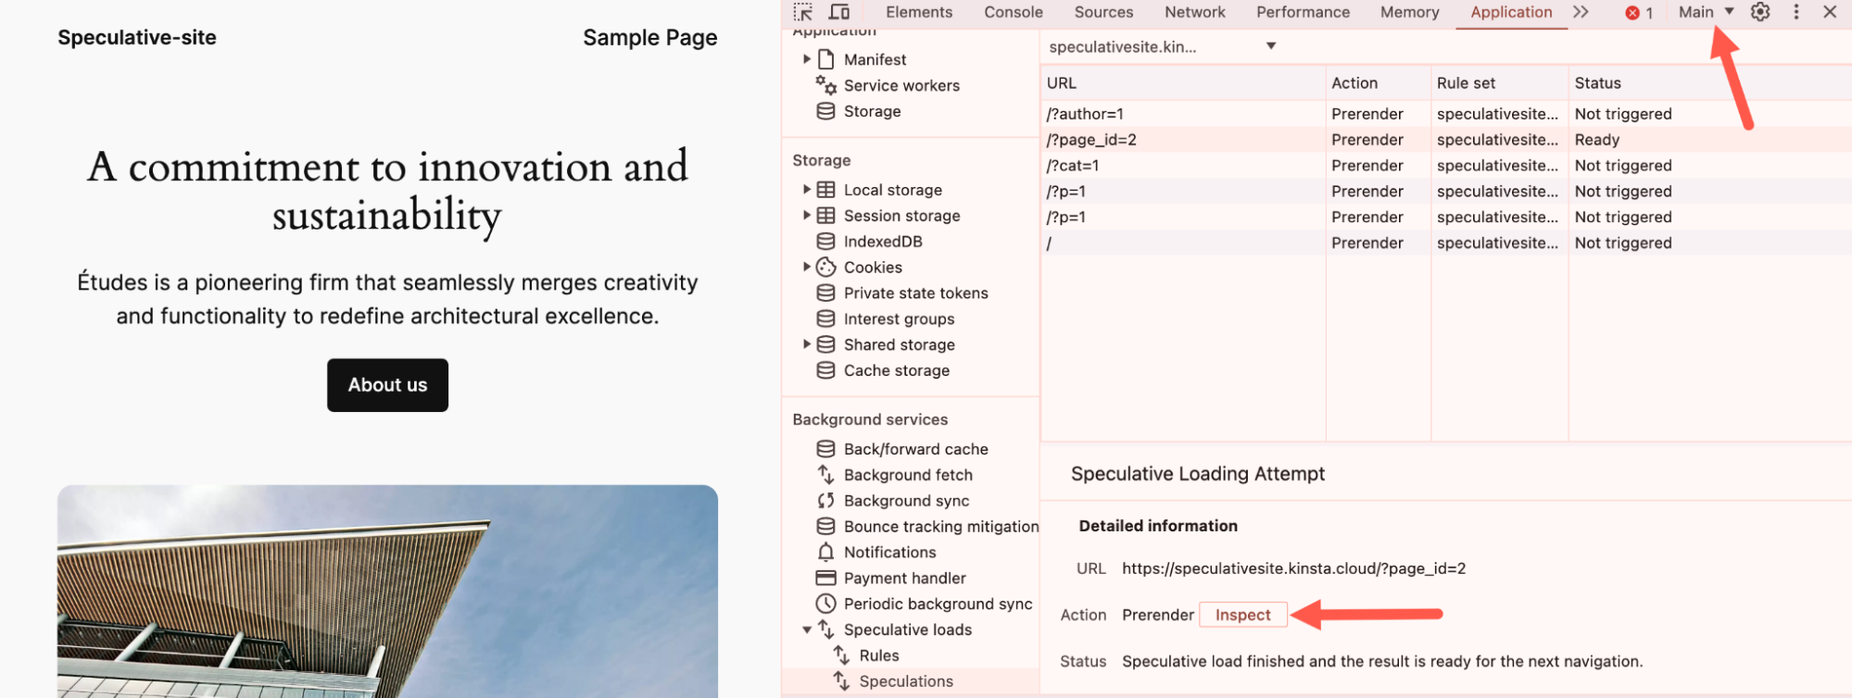
Task: Switch to the Network tab
Action: click(1194, 12)
